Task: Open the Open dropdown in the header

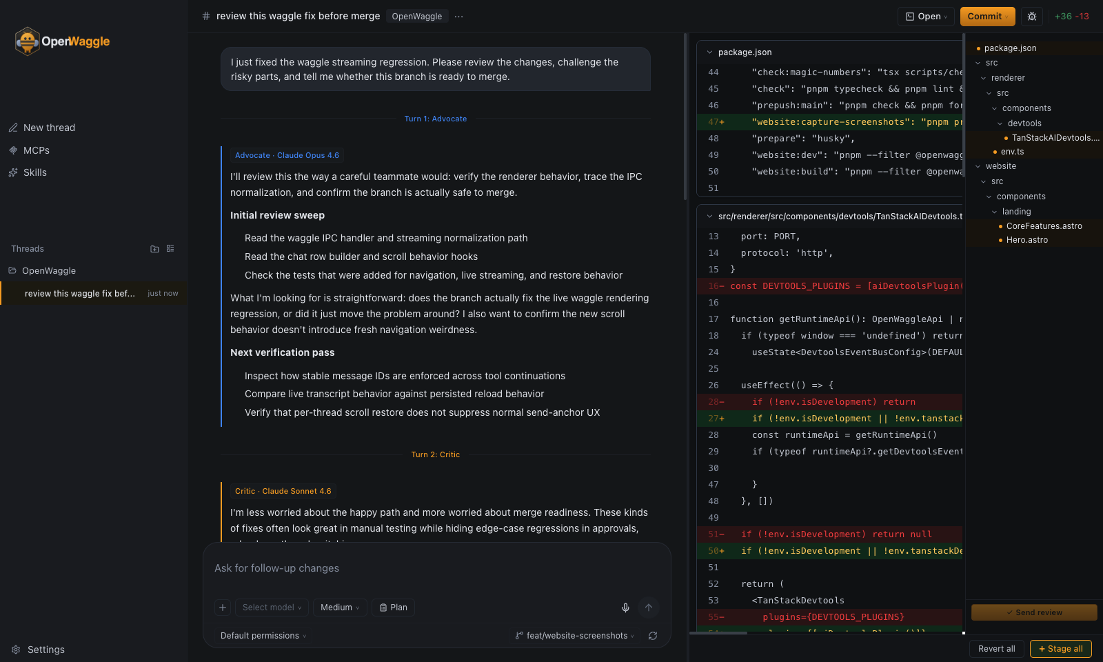Action: tap(926, 17)
